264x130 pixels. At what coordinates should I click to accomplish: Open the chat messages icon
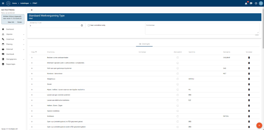251,3
